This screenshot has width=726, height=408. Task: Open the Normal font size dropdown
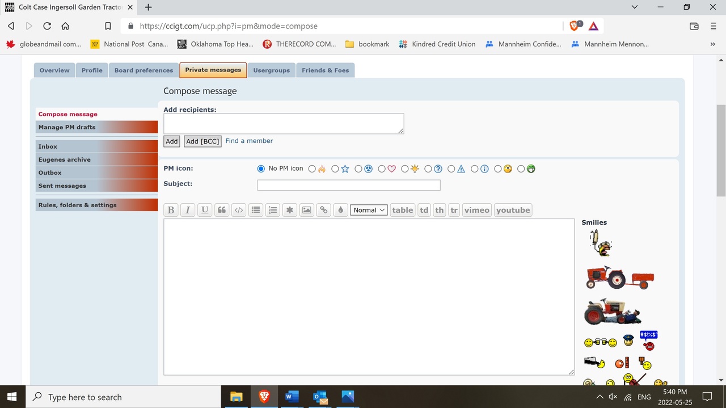click(369, 210)
